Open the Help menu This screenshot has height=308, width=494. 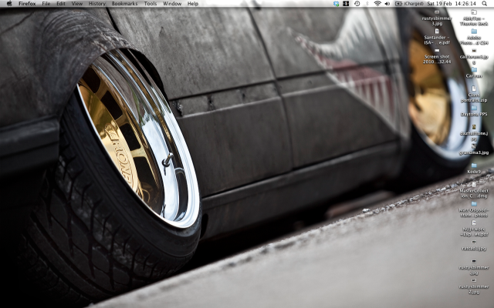click(193, 3)
